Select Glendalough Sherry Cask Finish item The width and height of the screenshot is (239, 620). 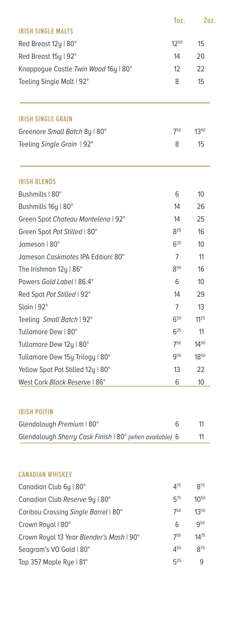pyautogui.click(x=95, y=437)
